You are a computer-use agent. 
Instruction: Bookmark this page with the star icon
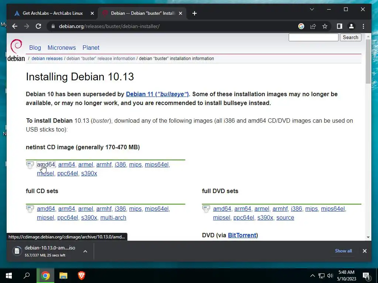point(325,26)
